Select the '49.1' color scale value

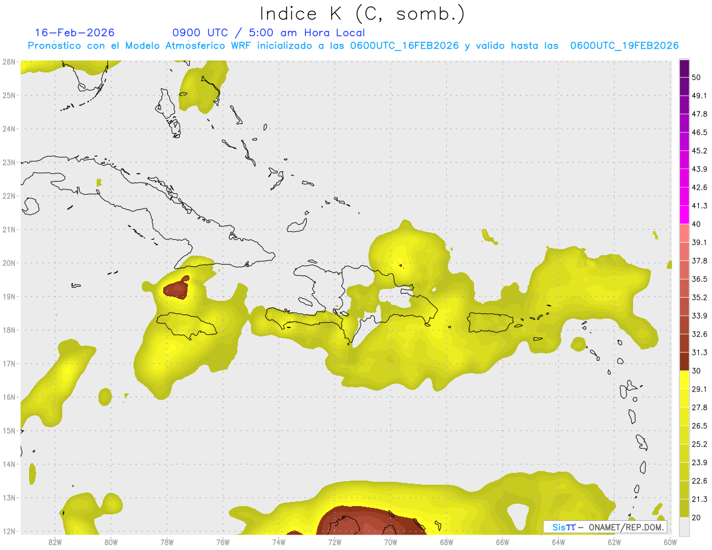(x=700, y=96)
